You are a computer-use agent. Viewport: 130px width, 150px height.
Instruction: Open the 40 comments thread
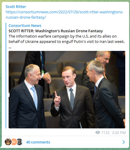(x=38, y=142)
